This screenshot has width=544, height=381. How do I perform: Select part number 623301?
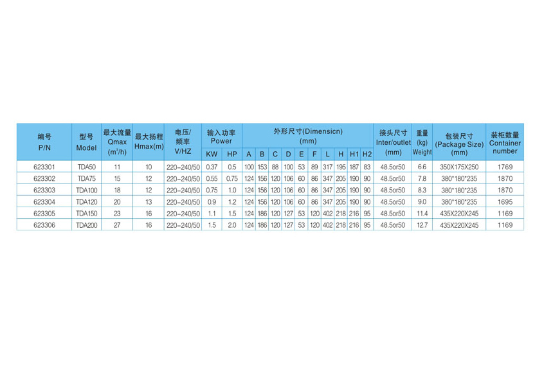click(x=44, y=167)
